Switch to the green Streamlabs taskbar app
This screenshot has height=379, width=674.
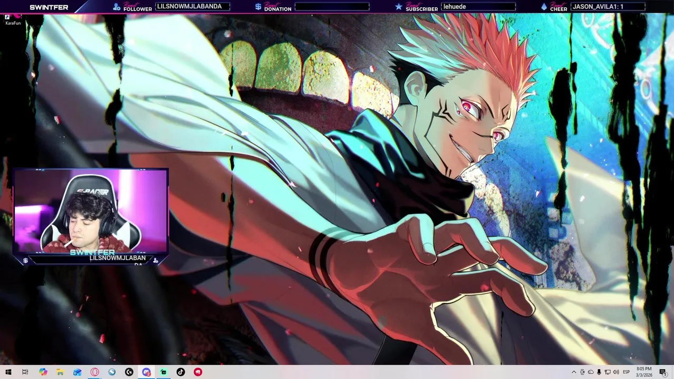(163, 372)
